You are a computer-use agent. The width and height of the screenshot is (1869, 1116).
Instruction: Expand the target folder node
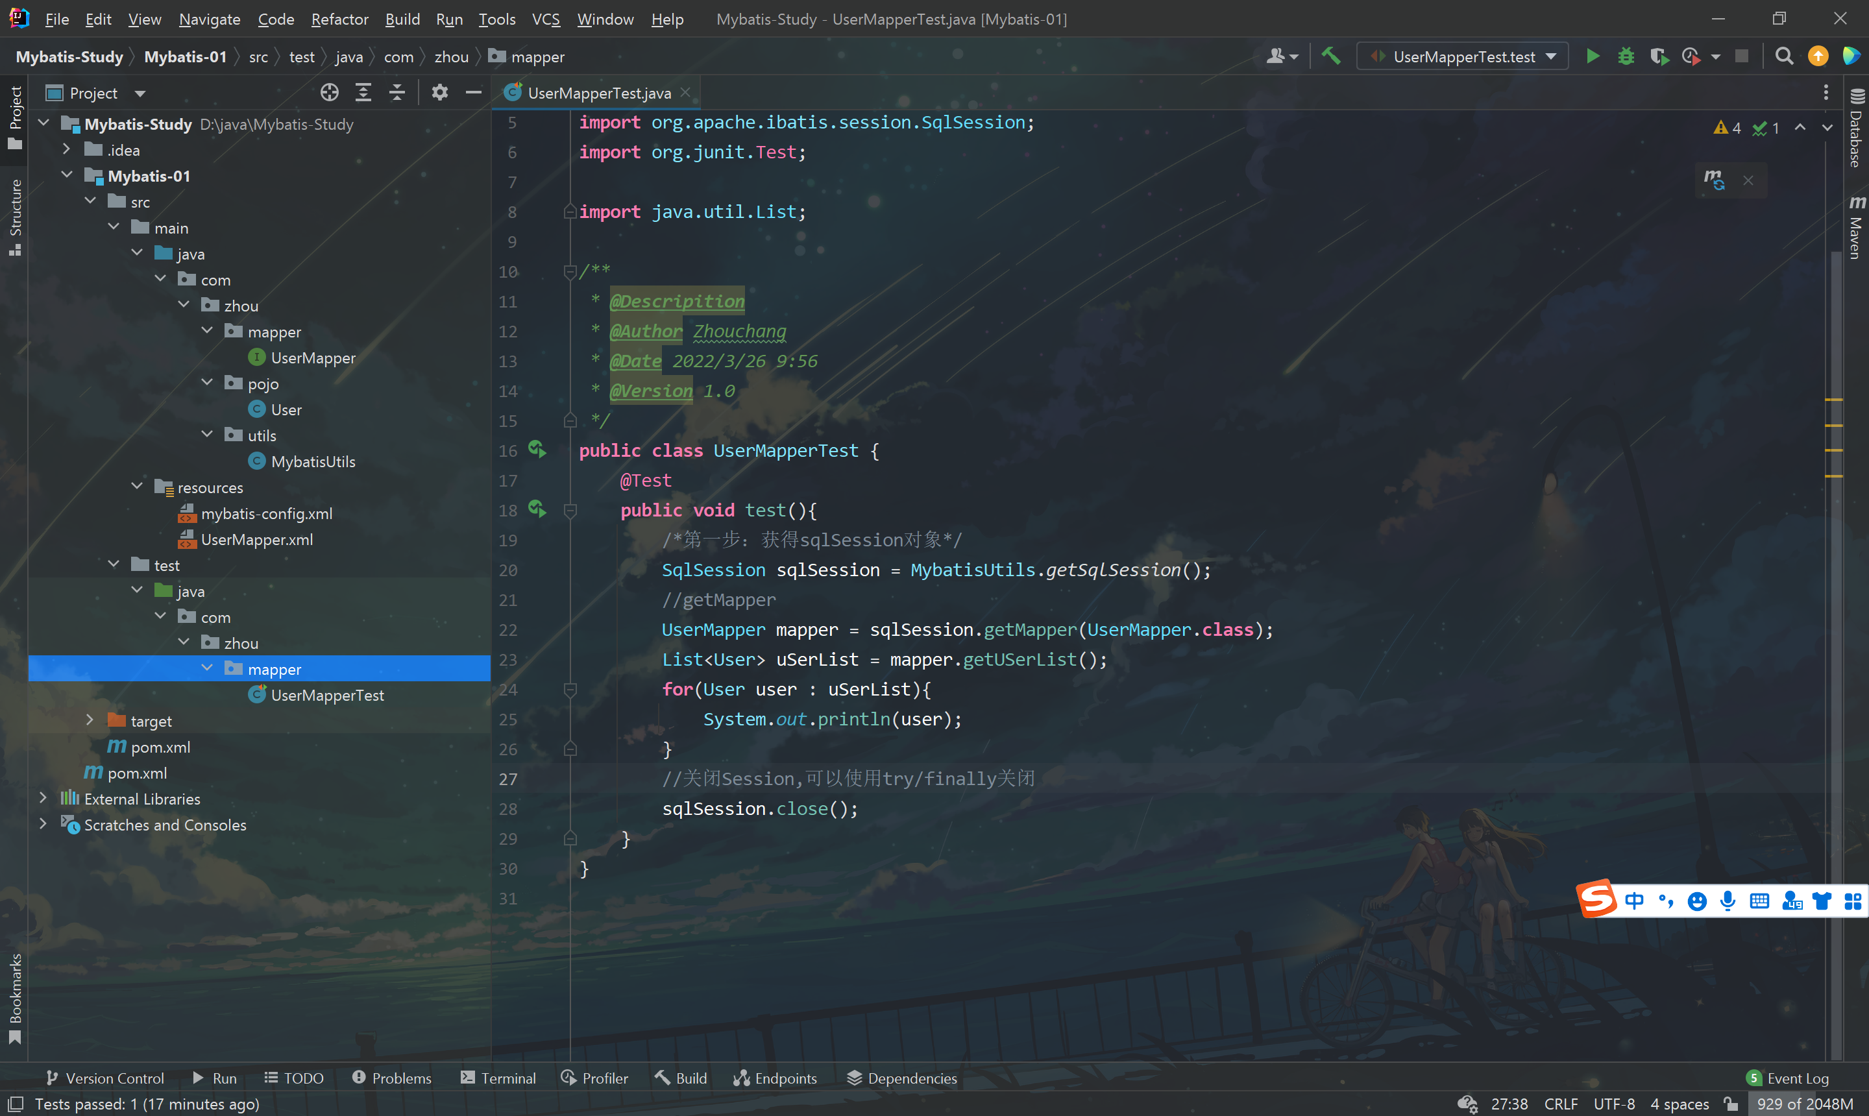90,720
